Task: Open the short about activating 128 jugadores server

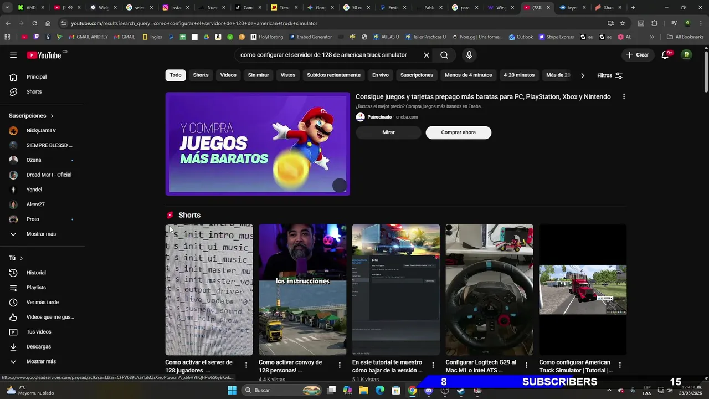Action: [x=209, y=289]
